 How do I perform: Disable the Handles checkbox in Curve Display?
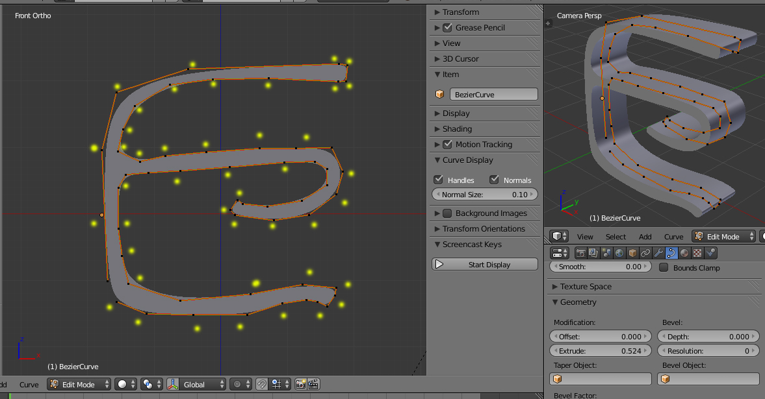pos(438,180)
